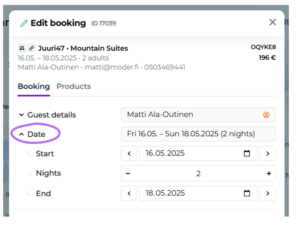The image size is (296, 225).
Task: Close the Edit booking dialog
Action: click(273, 22)
